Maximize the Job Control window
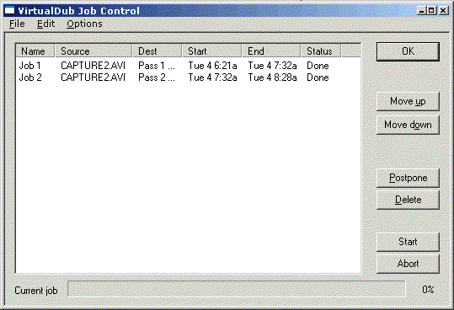The image size is (454, 310). click(x=431, y=11)
